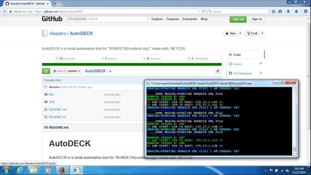311x175 pixels.
Task: Open Windows Start button
Action: 5,170
